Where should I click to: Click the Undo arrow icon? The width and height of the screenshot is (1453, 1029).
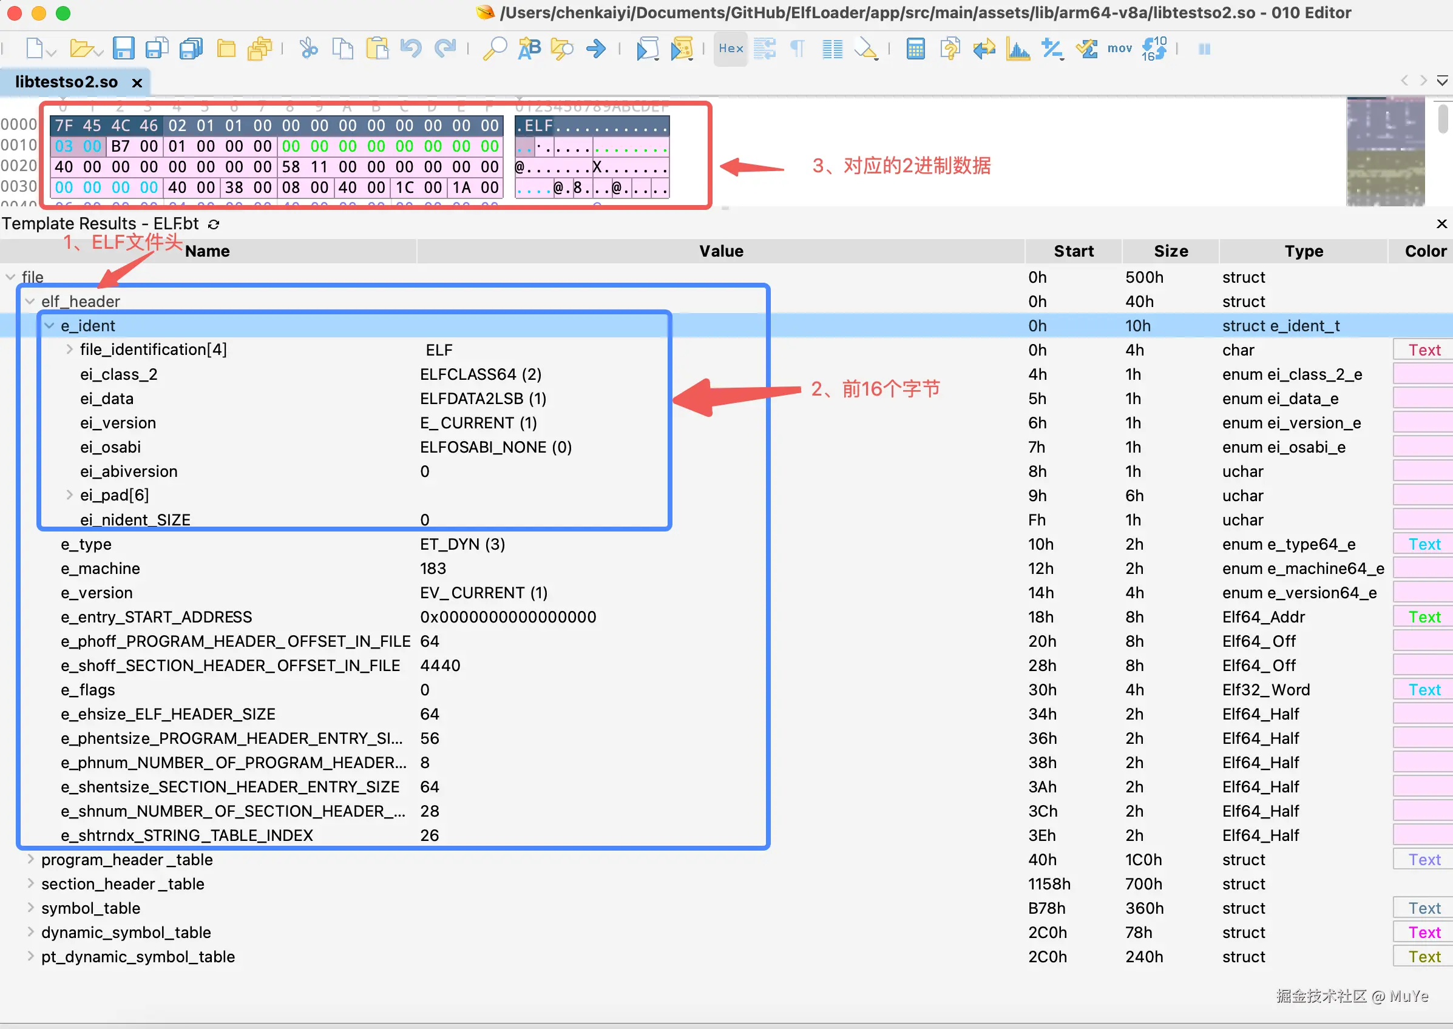pyautogui.click(x=412, y=49)
